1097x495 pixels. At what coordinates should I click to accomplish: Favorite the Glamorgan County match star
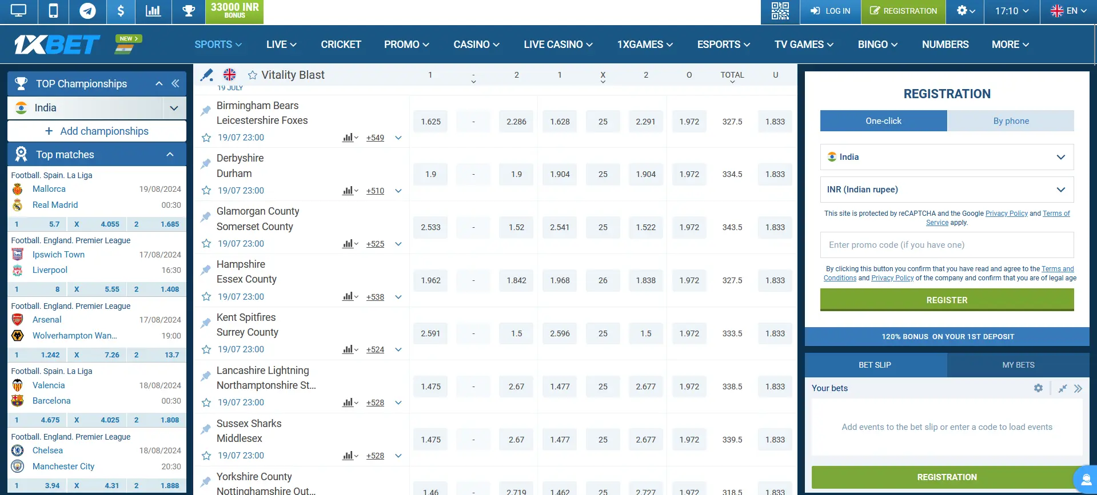click(x=206, y=244)
